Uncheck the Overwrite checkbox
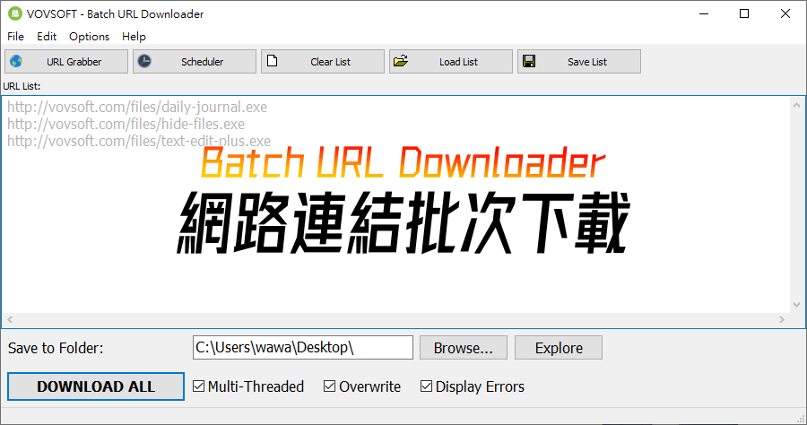The height and width of the screenshot is (425, 807). pos(329,386)
